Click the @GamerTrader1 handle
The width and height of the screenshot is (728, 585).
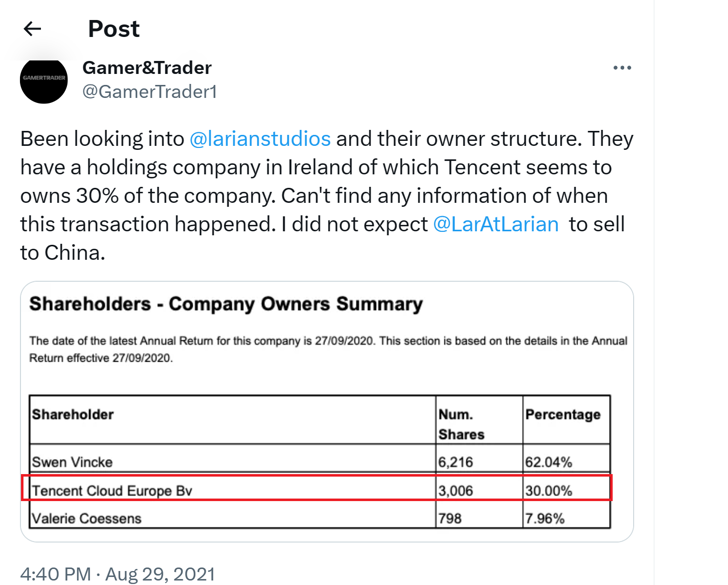coord(149,92)
